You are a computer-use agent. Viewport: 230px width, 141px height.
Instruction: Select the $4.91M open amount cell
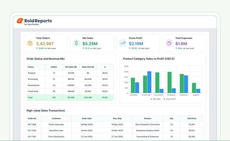tap(88, 79)
